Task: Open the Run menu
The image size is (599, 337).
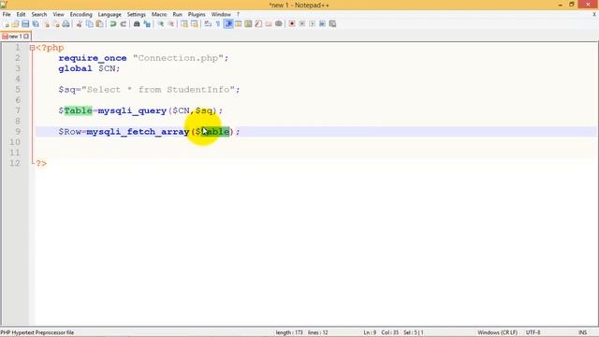Action: [x=177, y=15]
